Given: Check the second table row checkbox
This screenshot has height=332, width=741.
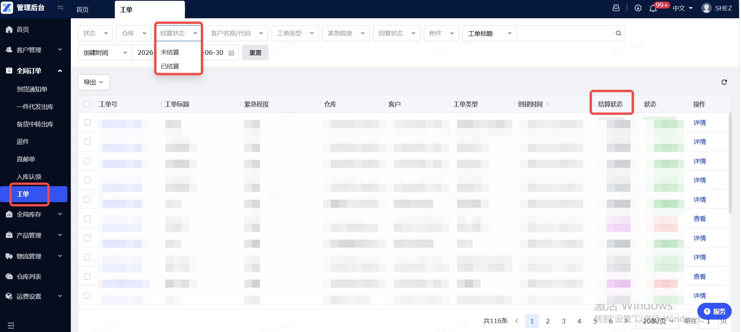Looking at the screenshot, I should [x=87, y=142].
